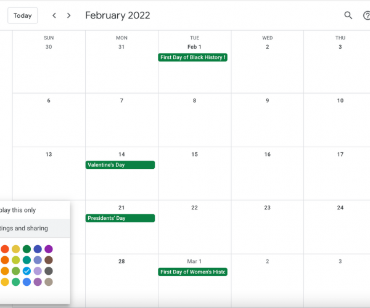Open the search magnifier icon

tap(348, 15)
